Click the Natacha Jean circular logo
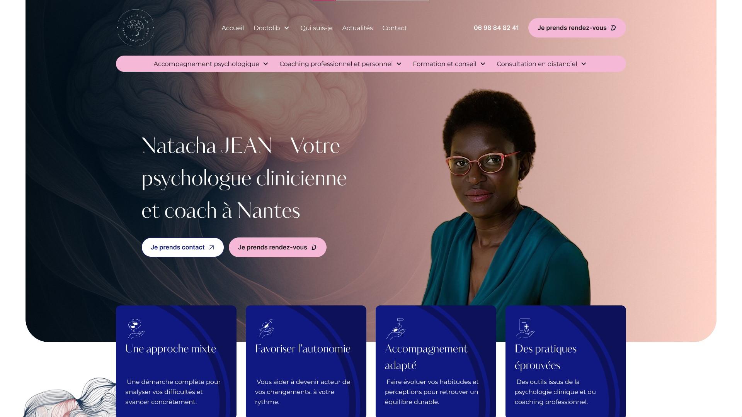 (135, 28)
